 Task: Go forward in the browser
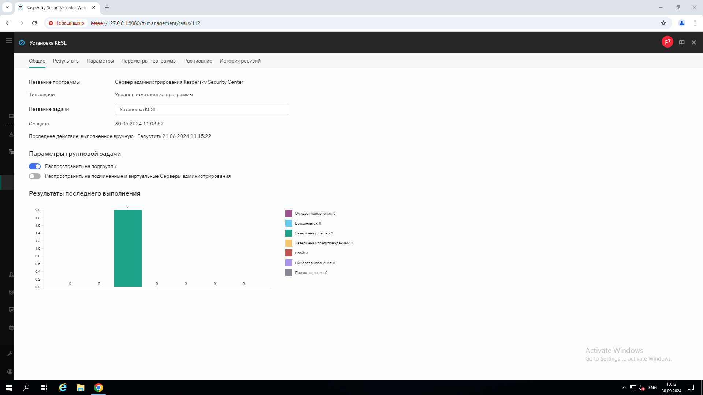coord(21,23)
